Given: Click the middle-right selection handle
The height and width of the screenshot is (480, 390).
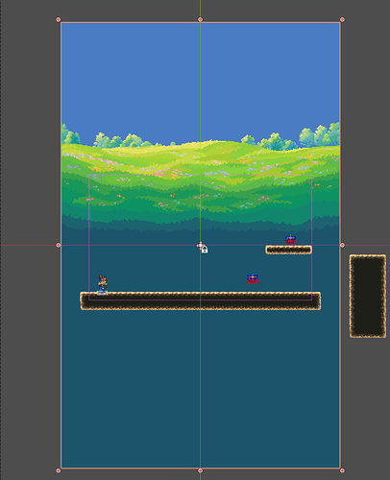Looking at the screenshot, I should tap(342, 246).
